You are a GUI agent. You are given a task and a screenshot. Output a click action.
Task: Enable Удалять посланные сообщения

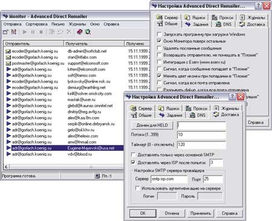point(160,48)
